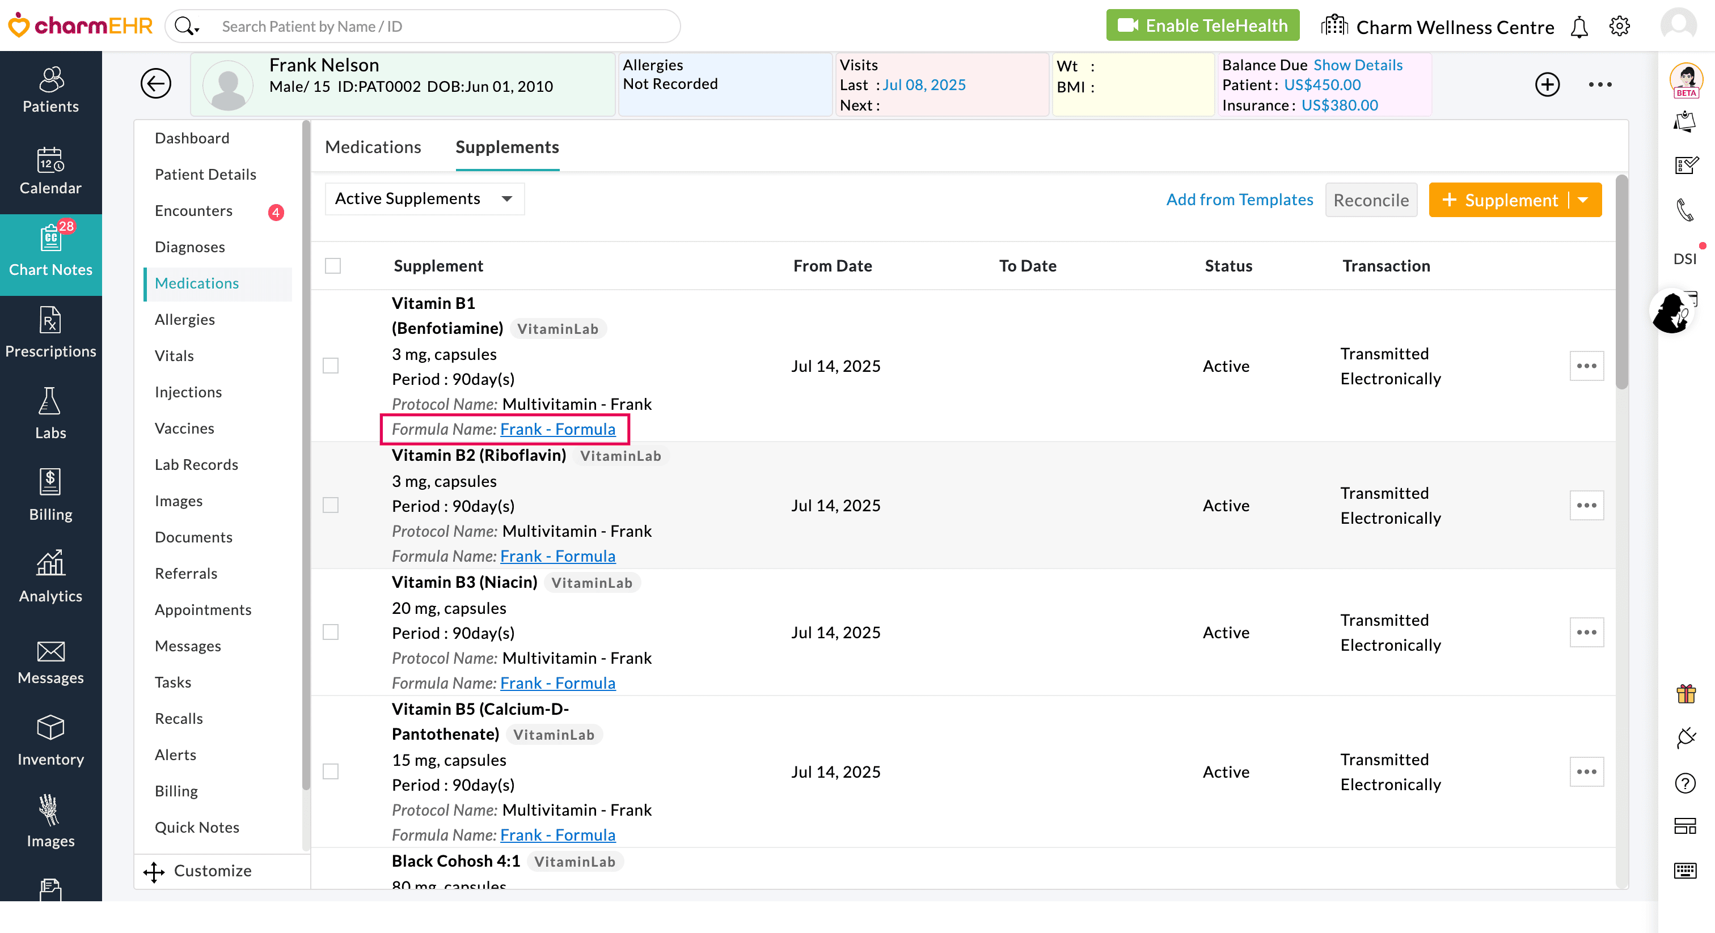Toggle the select-all supplements header checkbox

[x=333, y=266]
